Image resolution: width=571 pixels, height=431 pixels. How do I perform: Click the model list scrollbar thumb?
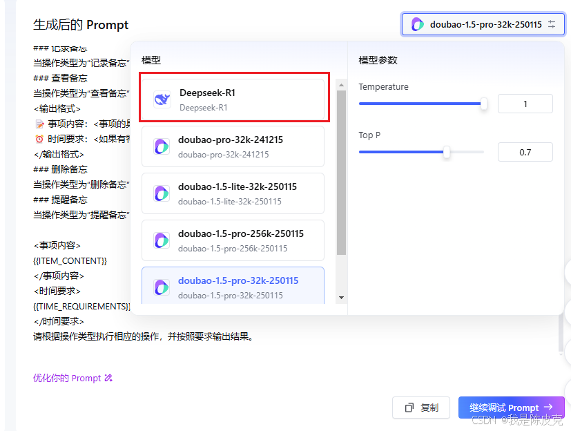tap(341, 172)
